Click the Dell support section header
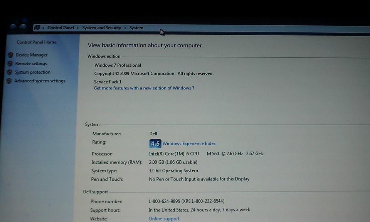 (95, 192)
